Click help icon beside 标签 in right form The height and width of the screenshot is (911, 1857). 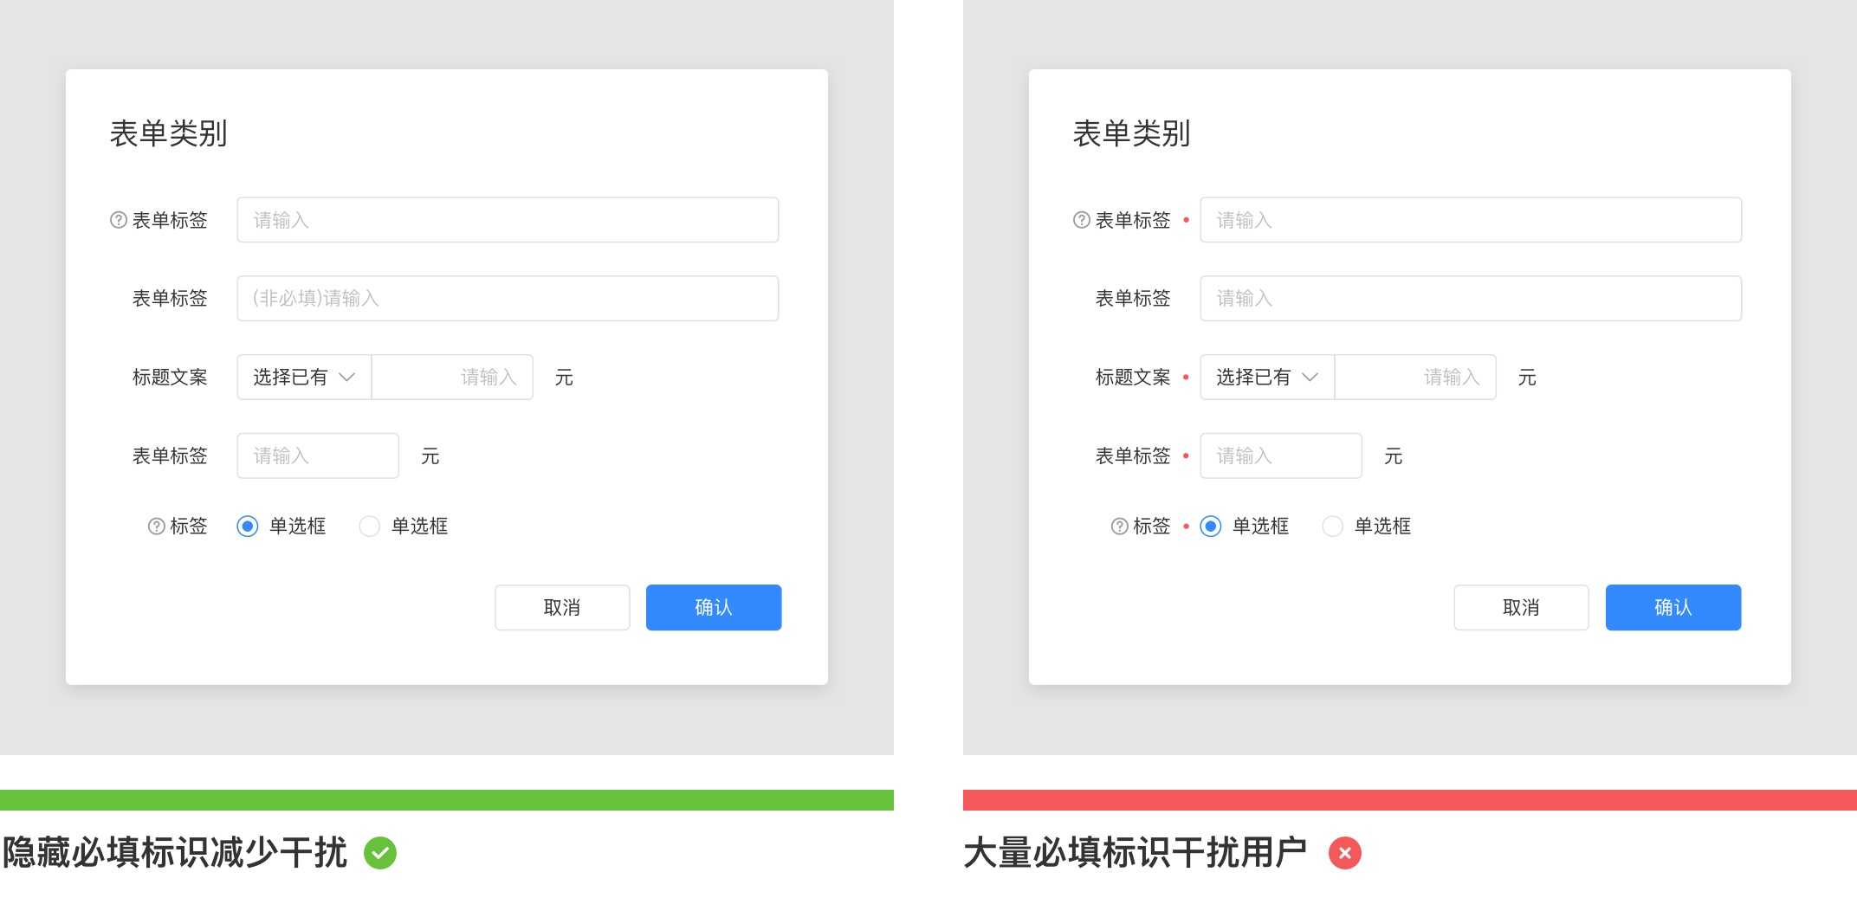coord(1120,527)
